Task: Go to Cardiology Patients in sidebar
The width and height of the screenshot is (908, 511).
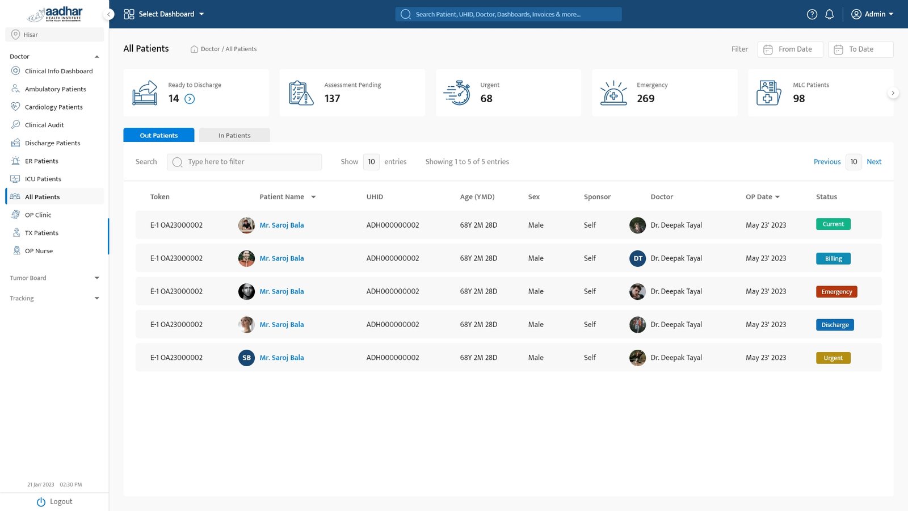Action: click(53, 107)
